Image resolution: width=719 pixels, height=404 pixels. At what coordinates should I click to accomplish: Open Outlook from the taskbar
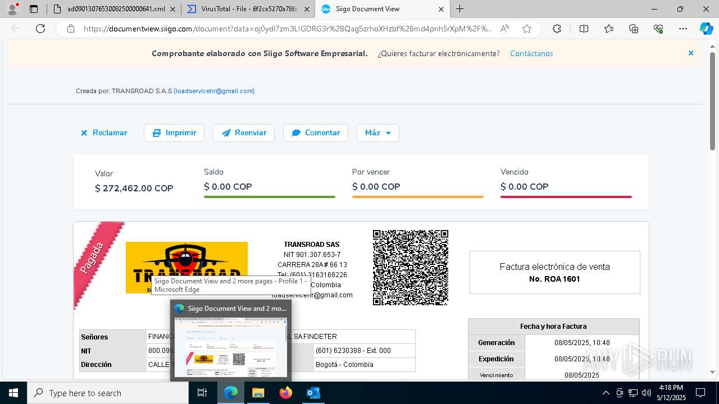tap(313, 393)
